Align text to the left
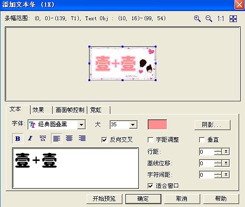The image size is (245, 207). pos(57,138)
